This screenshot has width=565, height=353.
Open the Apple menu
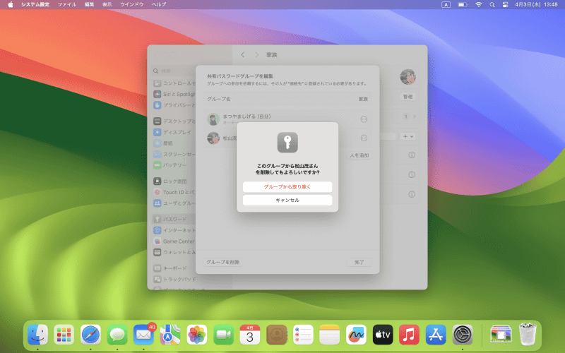11,4
